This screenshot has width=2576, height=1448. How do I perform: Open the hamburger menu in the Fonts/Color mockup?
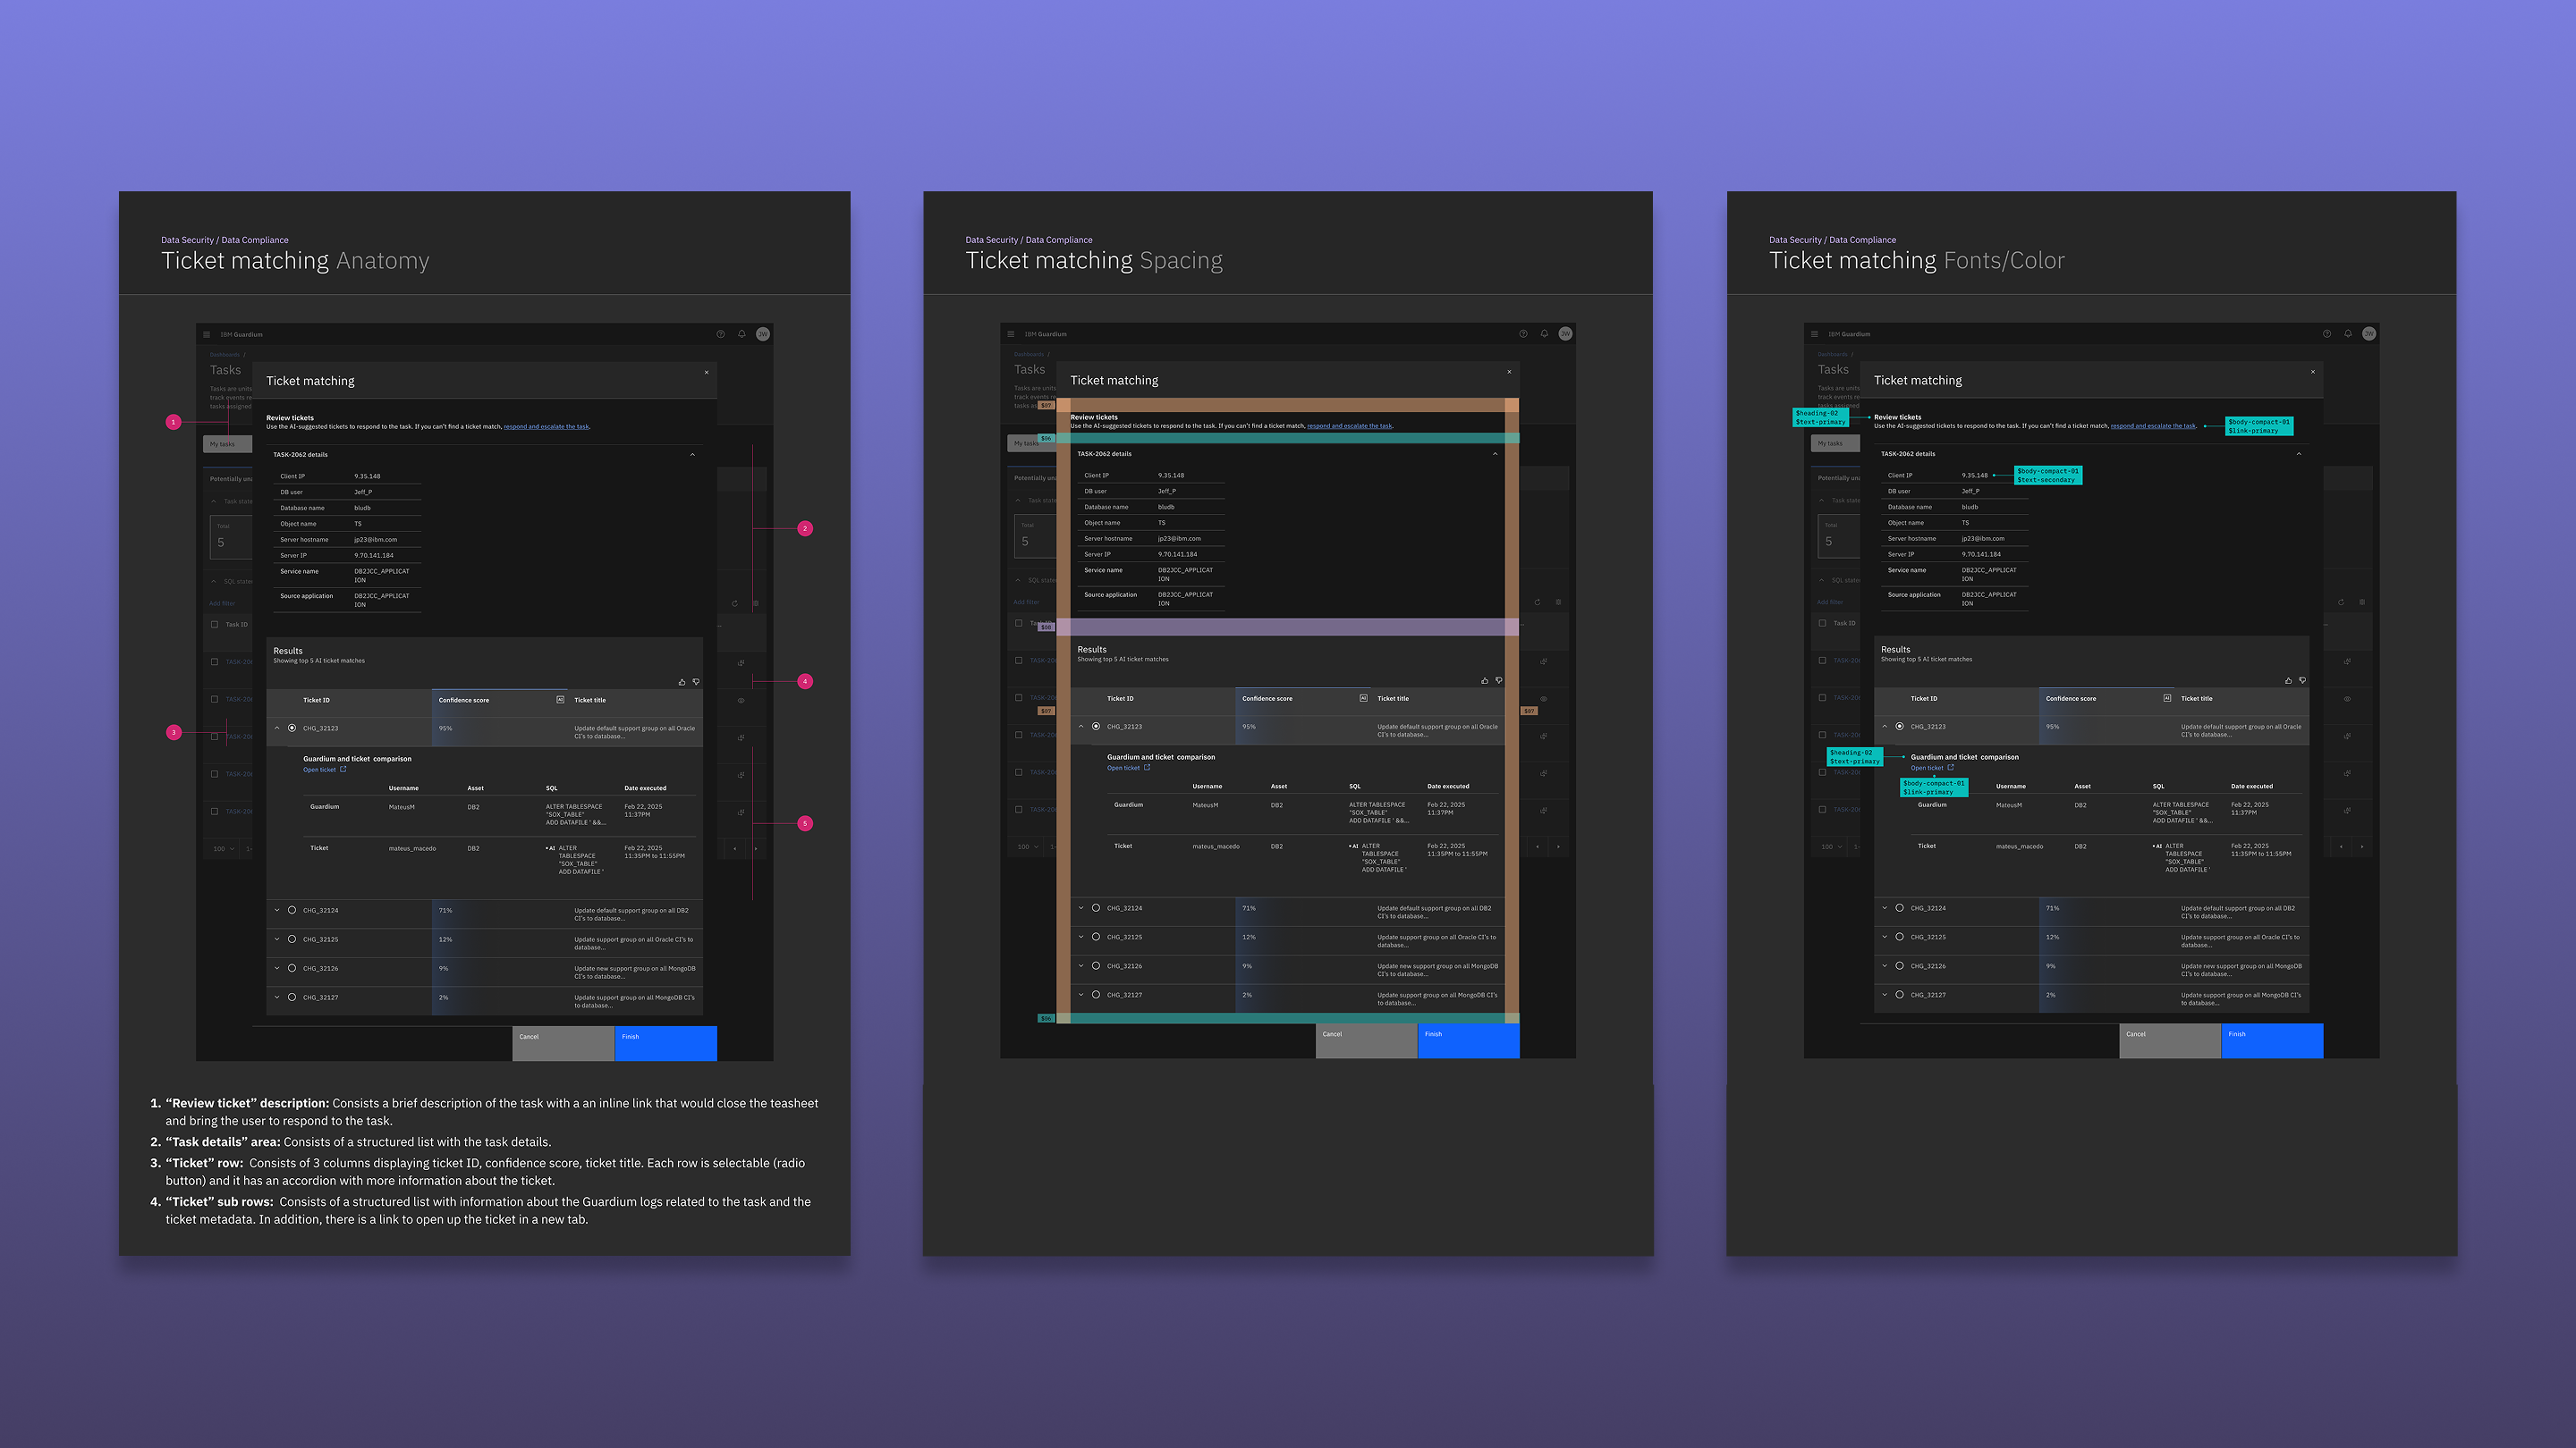[1814, 333]
